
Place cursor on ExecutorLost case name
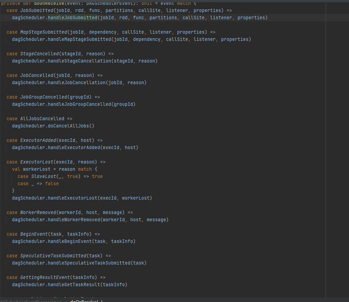37,162
